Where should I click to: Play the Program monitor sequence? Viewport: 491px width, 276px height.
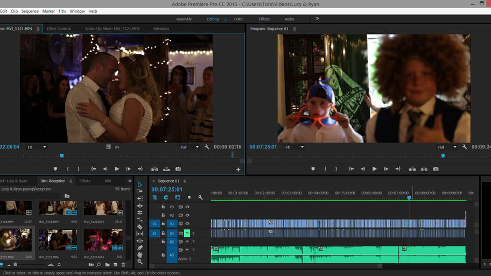coord(375,169)
